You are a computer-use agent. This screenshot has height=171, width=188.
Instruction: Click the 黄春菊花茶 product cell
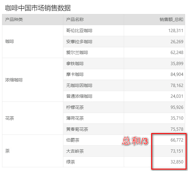point(77,129)
